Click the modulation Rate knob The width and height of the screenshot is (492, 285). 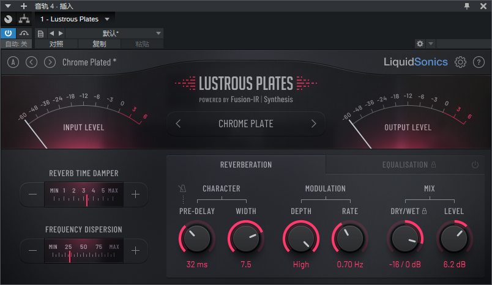pos(350,239)
